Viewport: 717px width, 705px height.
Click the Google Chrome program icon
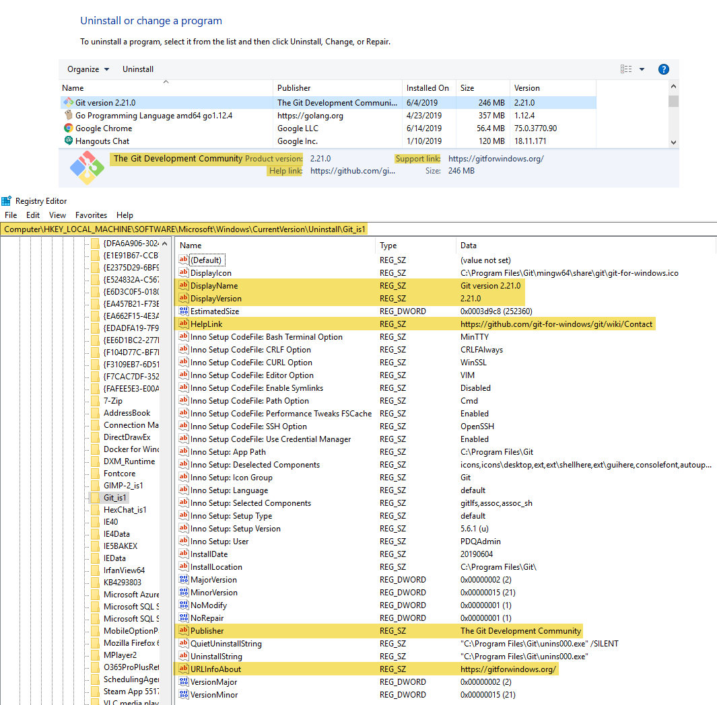(x=69, y=128)
